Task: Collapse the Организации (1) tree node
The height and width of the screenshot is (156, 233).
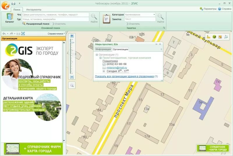Action: [97, 55]
